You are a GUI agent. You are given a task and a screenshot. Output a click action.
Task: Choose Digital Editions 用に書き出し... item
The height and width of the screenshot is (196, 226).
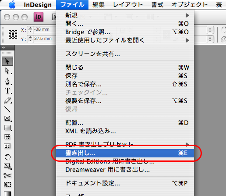click(125, 161)
